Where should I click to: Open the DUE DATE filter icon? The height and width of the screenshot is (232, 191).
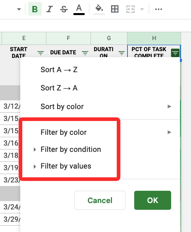(85, 53)
